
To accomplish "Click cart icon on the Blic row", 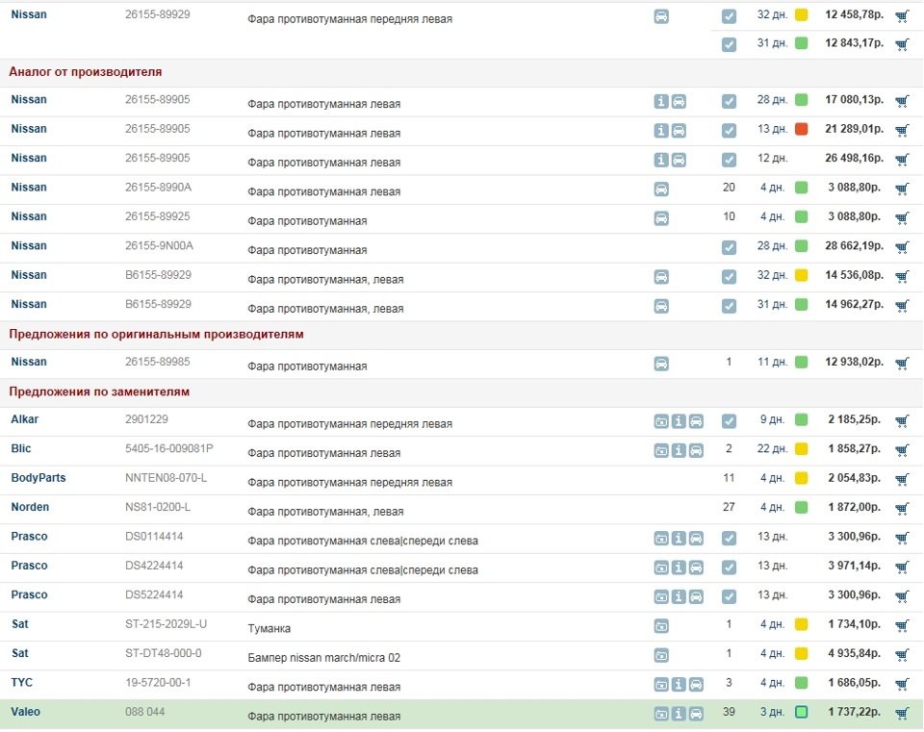I will point(902,450).
